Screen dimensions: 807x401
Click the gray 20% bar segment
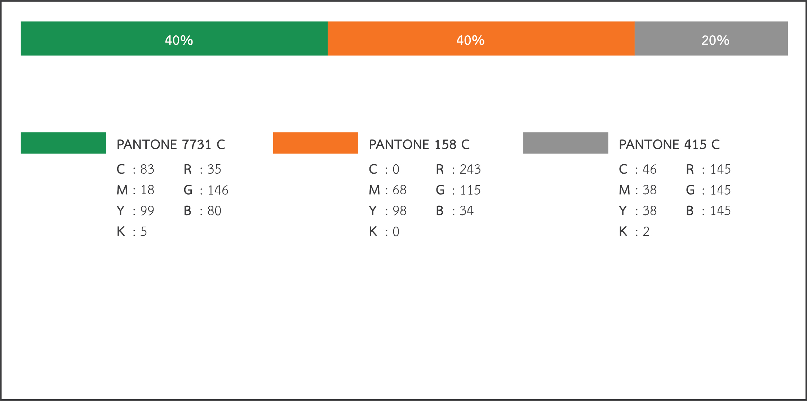click(711, 39)
